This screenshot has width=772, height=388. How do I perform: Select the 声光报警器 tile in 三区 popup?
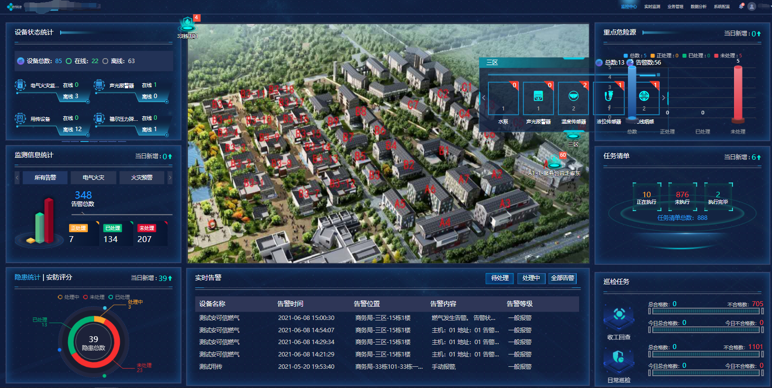[538, 99]
